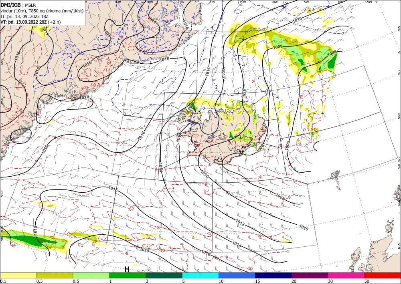Click the '0.3' legend value
401x284 pixels.
pyautogui.click(x=39, y=281)
